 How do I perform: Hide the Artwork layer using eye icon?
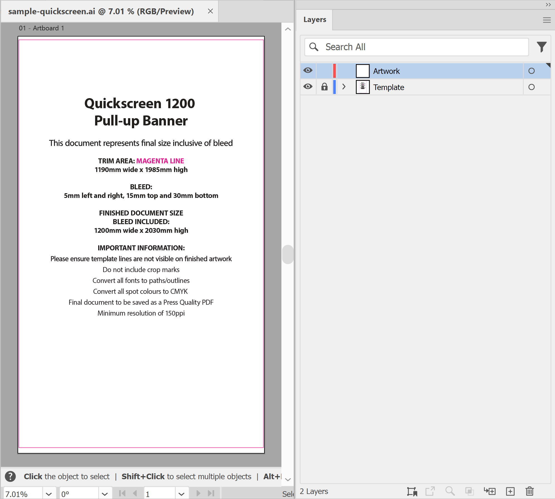308,70
